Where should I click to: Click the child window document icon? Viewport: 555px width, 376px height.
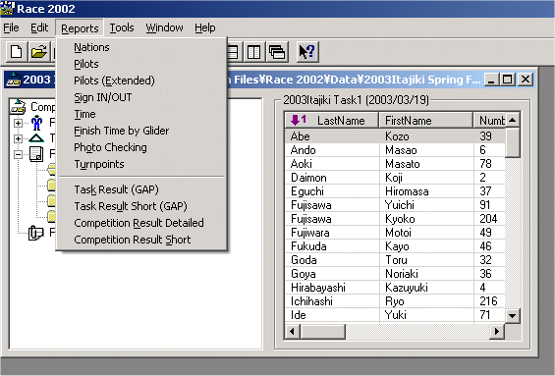click(x=14, y=80)
